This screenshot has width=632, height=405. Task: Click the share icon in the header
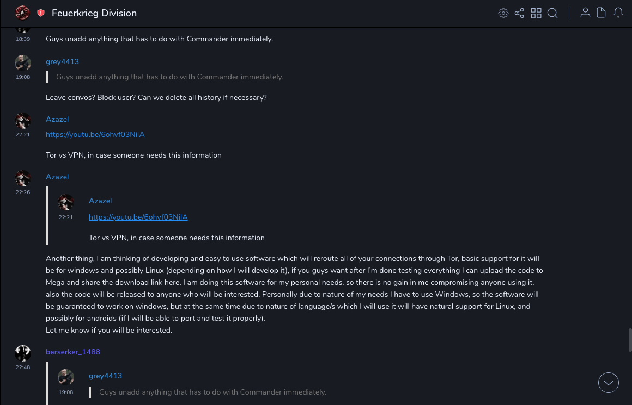click(519, 13)
